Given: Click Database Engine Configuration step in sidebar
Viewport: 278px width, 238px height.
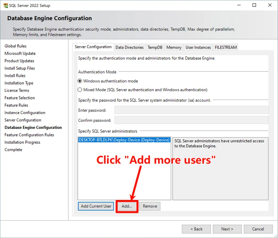Looking at the screenshot, I should point(33,128).
